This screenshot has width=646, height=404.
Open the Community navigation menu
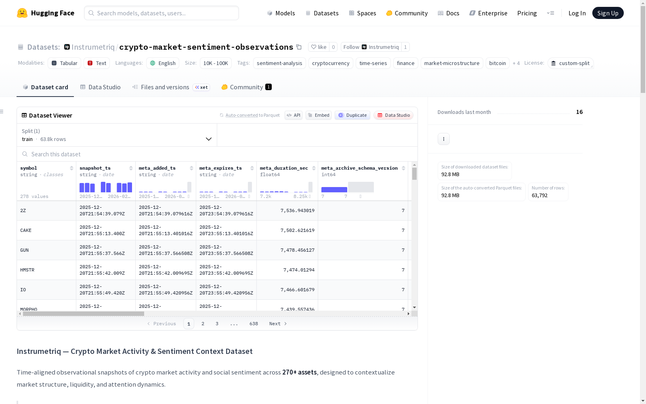[407, 13]
